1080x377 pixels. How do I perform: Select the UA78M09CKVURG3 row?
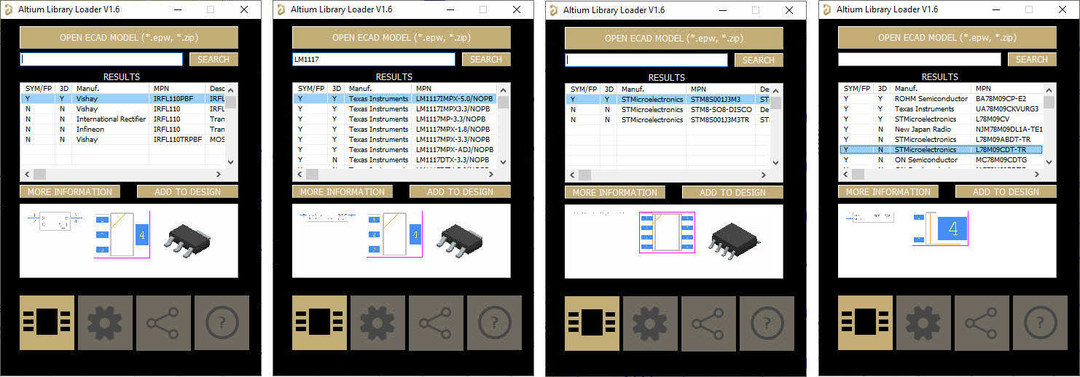(x=942, y=108)
